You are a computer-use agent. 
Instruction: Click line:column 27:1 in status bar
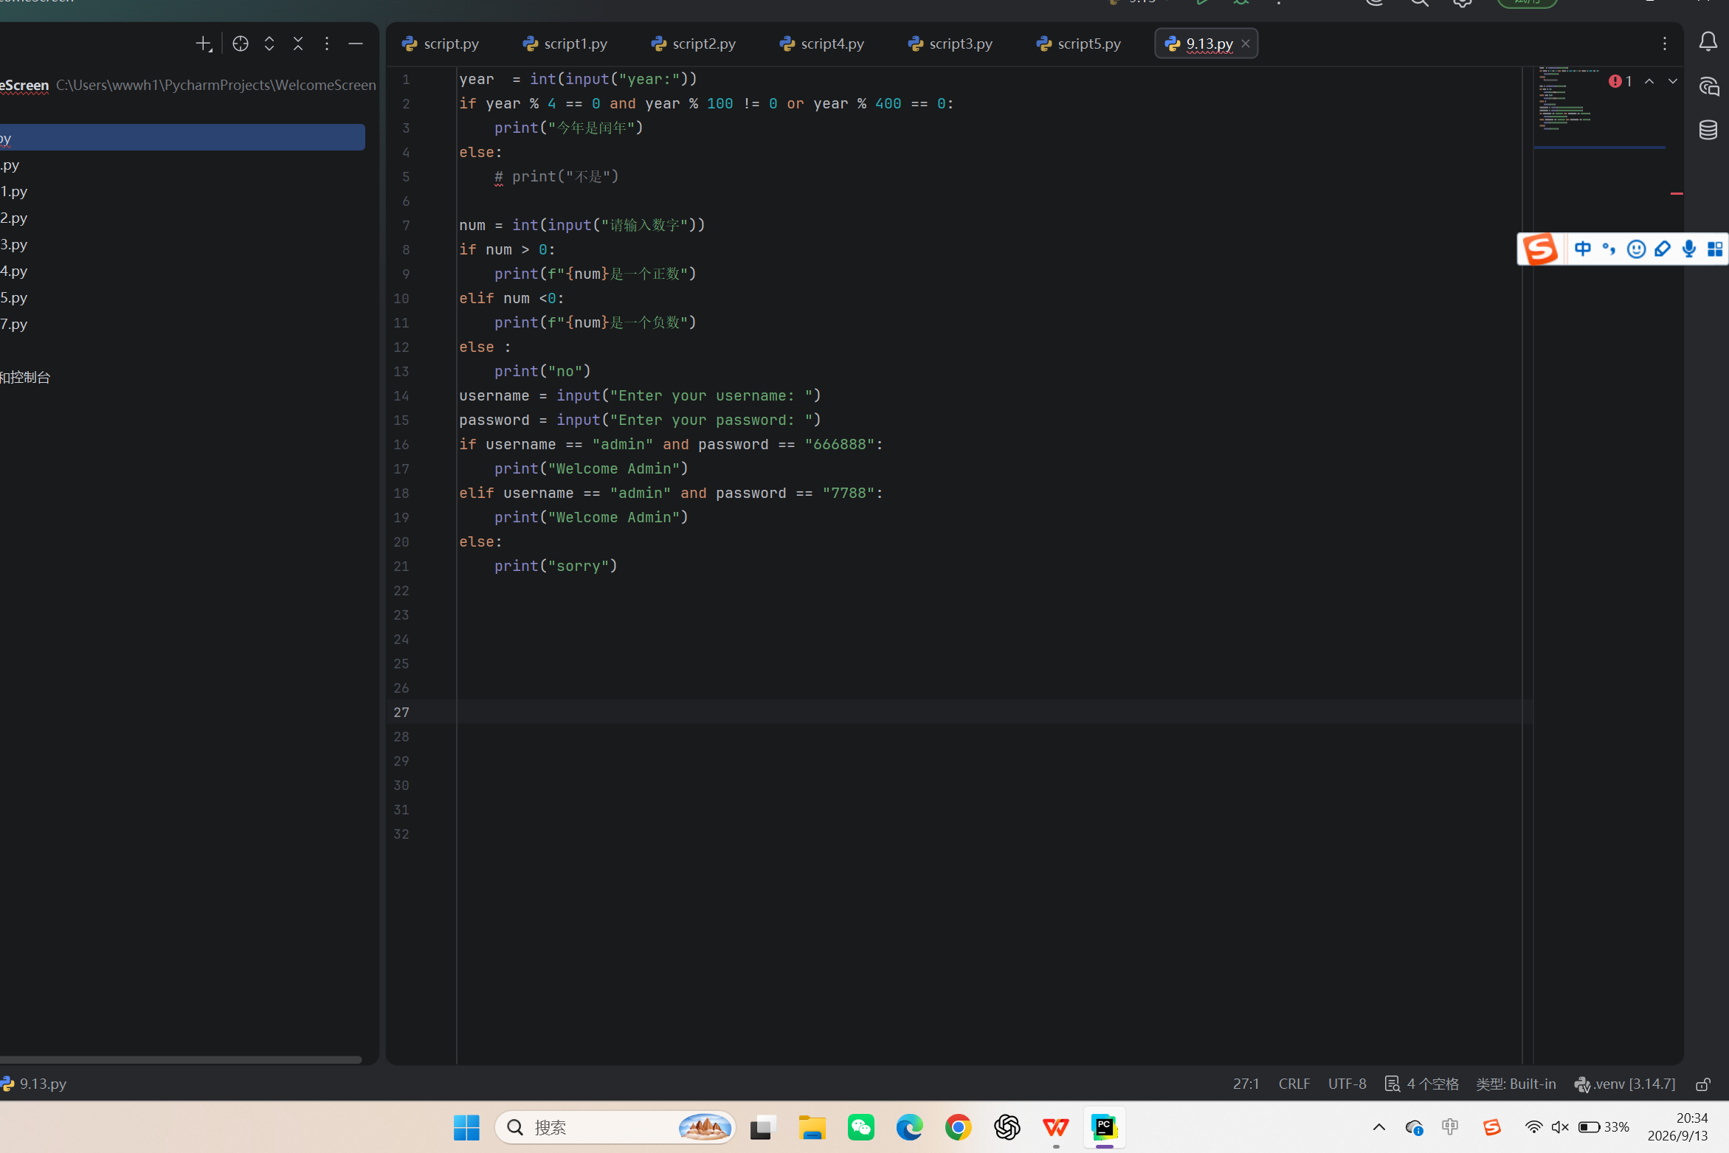(x=1246, y=1084)
